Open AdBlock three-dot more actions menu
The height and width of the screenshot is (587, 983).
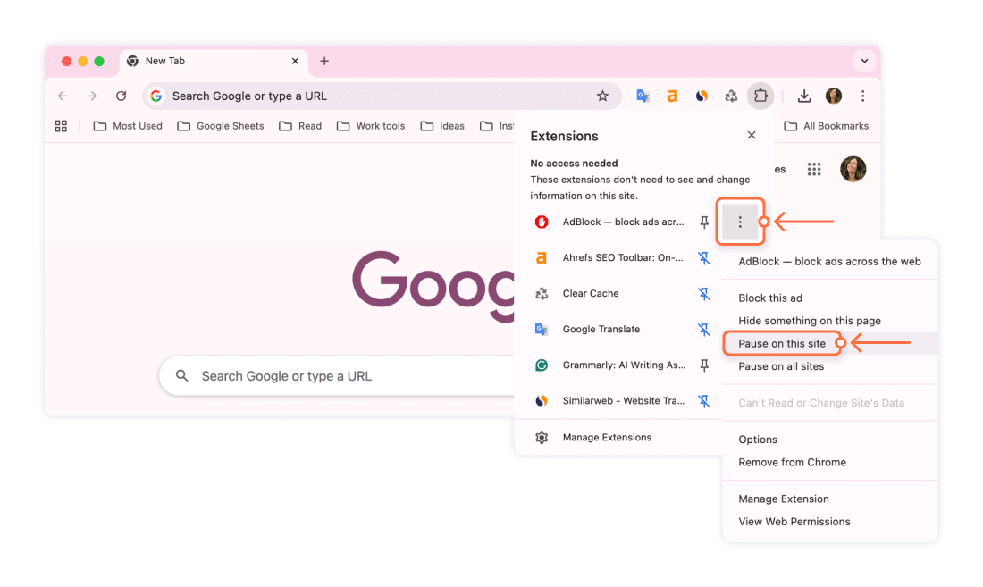pos(740,222)
